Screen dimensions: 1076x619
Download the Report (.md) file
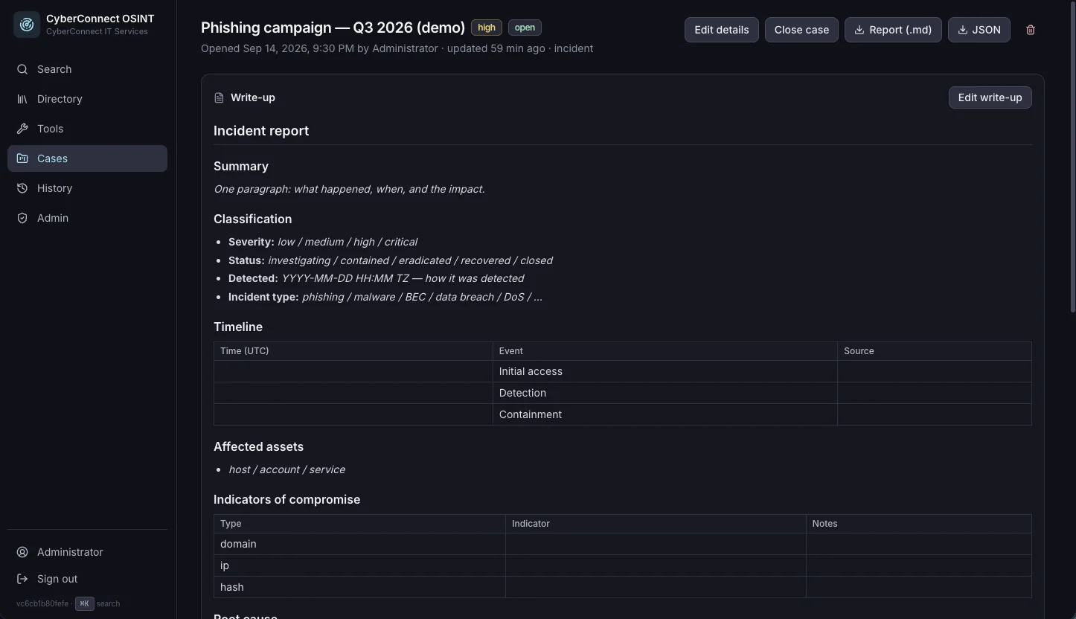click(x=893, y=30)
